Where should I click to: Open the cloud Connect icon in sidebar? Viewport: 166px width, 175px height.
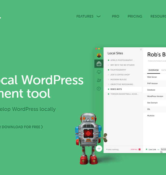(99, 72)
